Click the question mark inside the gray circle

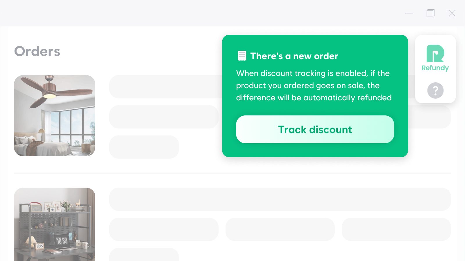tap(435, 90)
